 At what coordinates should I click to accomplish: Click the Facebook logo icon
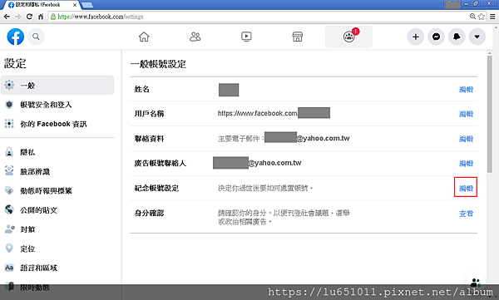click(x=15, y=37)
